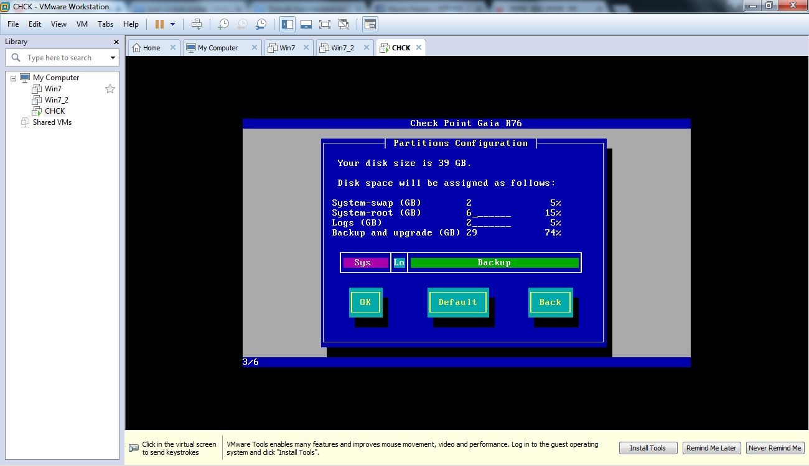Click the console view toolbar icon

[x=370, y=24]
